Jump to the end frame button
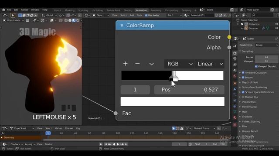 pyautogui.click(x=126, y=144)
